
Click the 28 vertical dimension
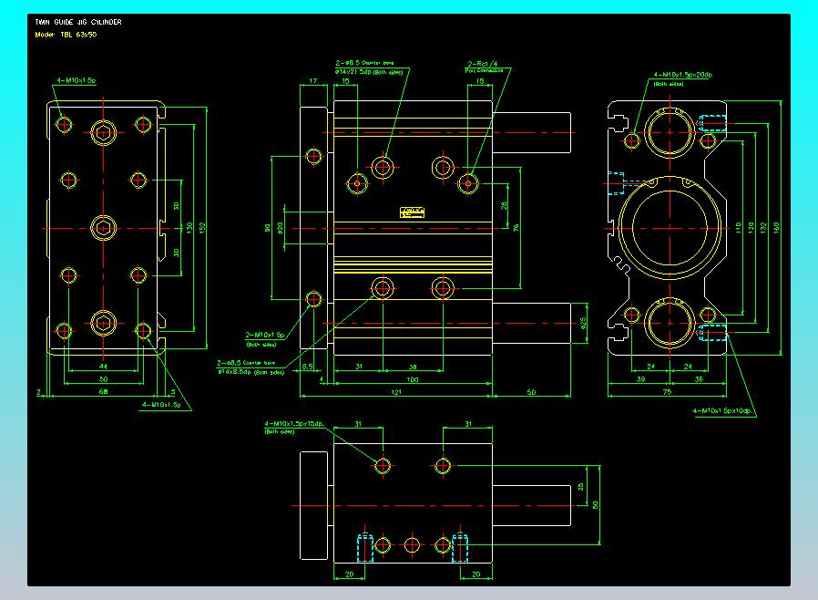pyautogui.click(x=504, y=206)
